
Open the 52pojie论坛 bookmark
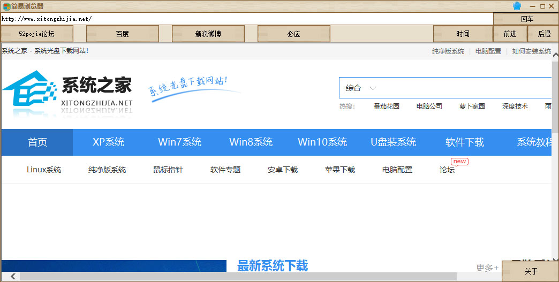click(x=36, y=34)
